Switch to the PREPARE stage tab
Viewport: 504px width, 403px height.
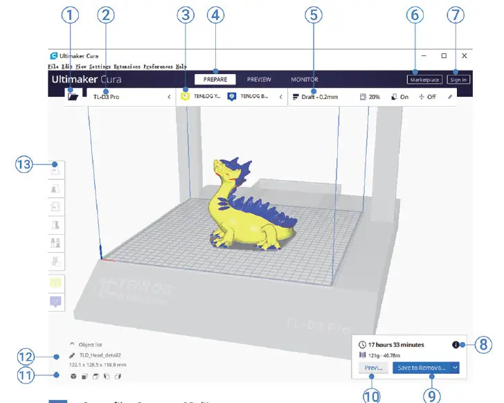coord(215,80)
